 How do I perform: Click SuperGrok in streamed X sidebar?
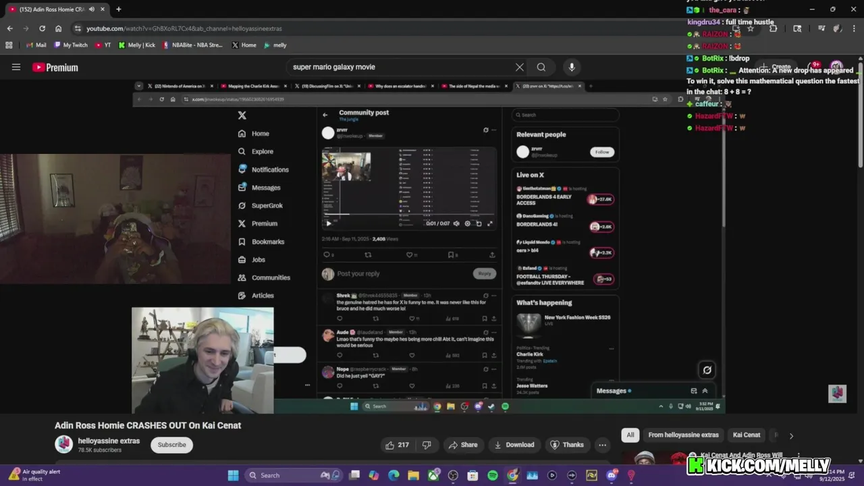click(260, 205)
